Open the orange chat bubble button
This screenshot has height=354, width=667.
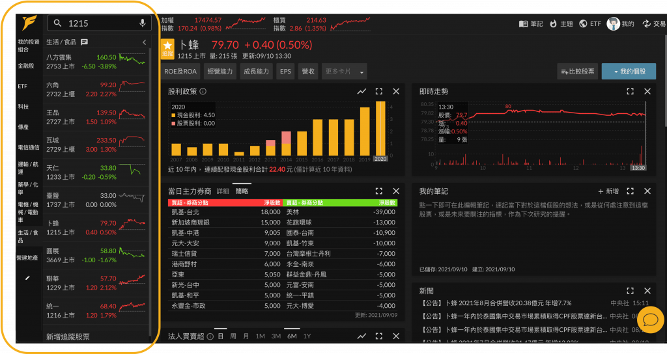click(651, 320)
